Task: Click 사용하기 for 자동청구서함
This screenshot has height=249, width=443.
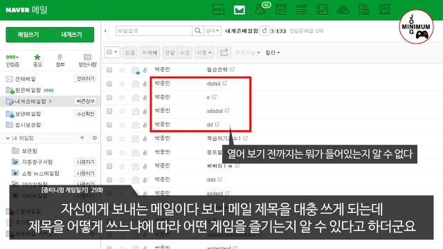Action: (x=85, y=162)
